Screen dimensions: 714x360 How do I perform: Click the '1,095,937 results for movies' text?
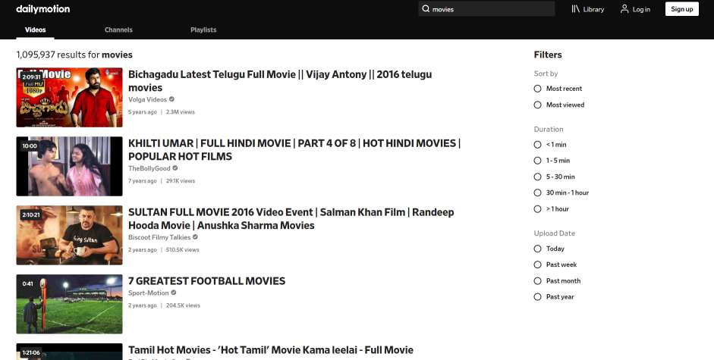(74, 55)
